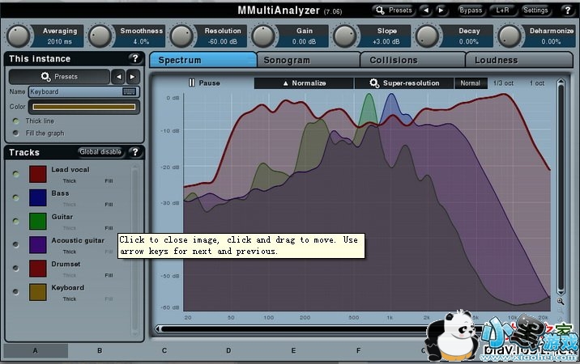Click the graph zoom magnifier icon

(561, 302)
